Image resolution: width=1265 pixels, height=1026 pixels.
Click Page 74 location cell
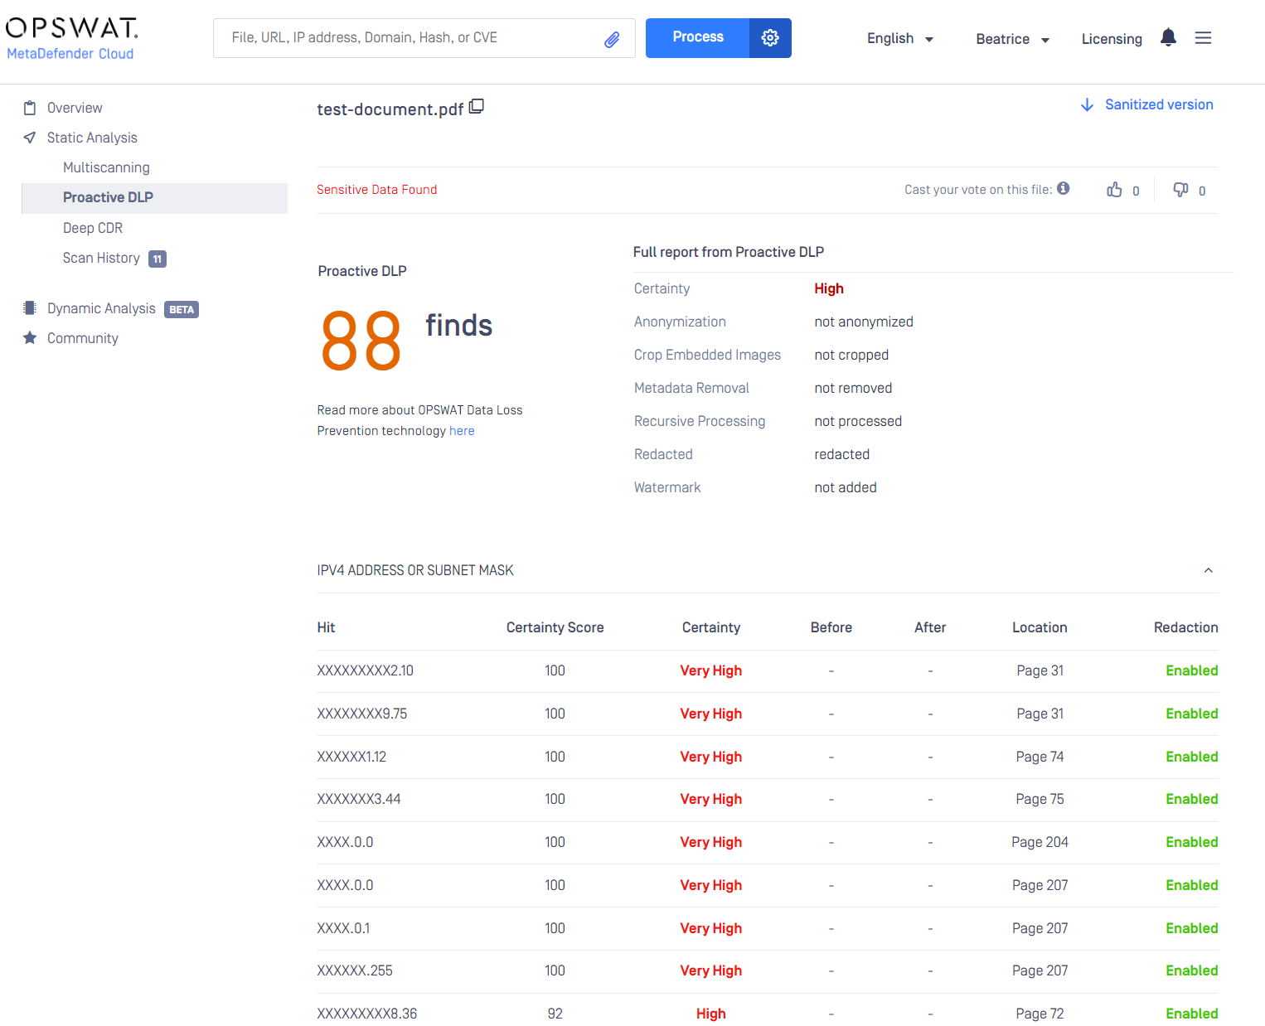tap(1040, 757)
